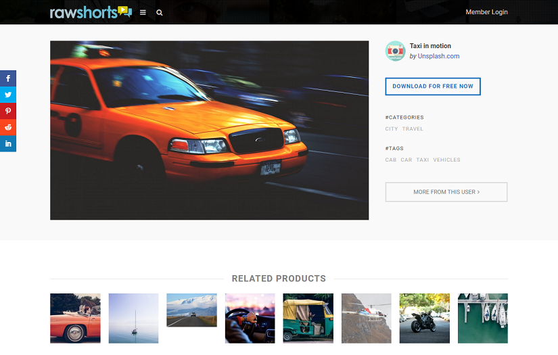Share on Twitter sidebar icon
This screenshot has height=355, width=558.
(x=8, y=95)
